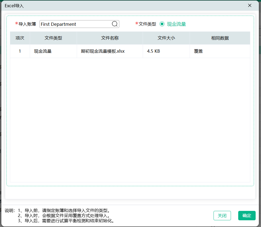Close the Excel导入 dialog with the X
This screenshot has width=261, height=227.
tap(250, 5)
